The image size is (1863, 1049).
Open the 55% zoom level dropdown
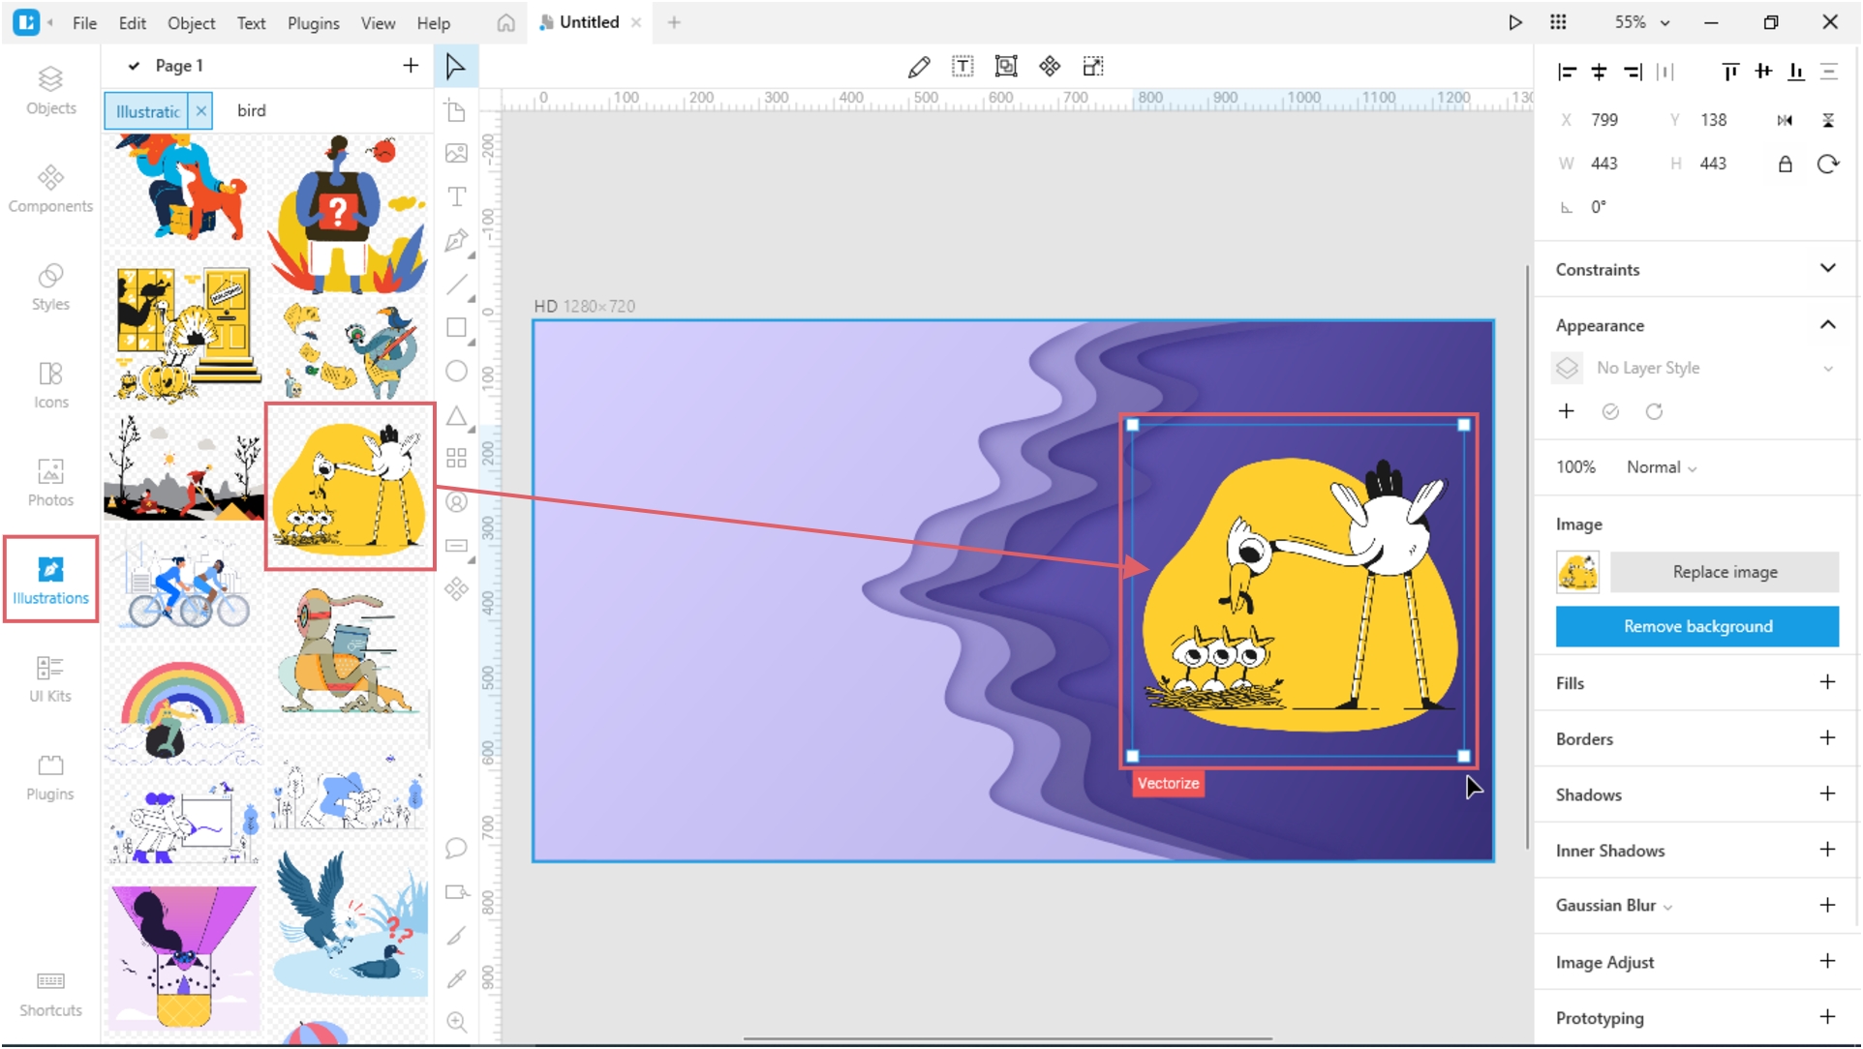coord(1641,22)
